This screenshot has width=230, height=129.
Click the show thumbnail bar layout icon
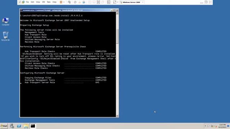[x=94, y=2]
